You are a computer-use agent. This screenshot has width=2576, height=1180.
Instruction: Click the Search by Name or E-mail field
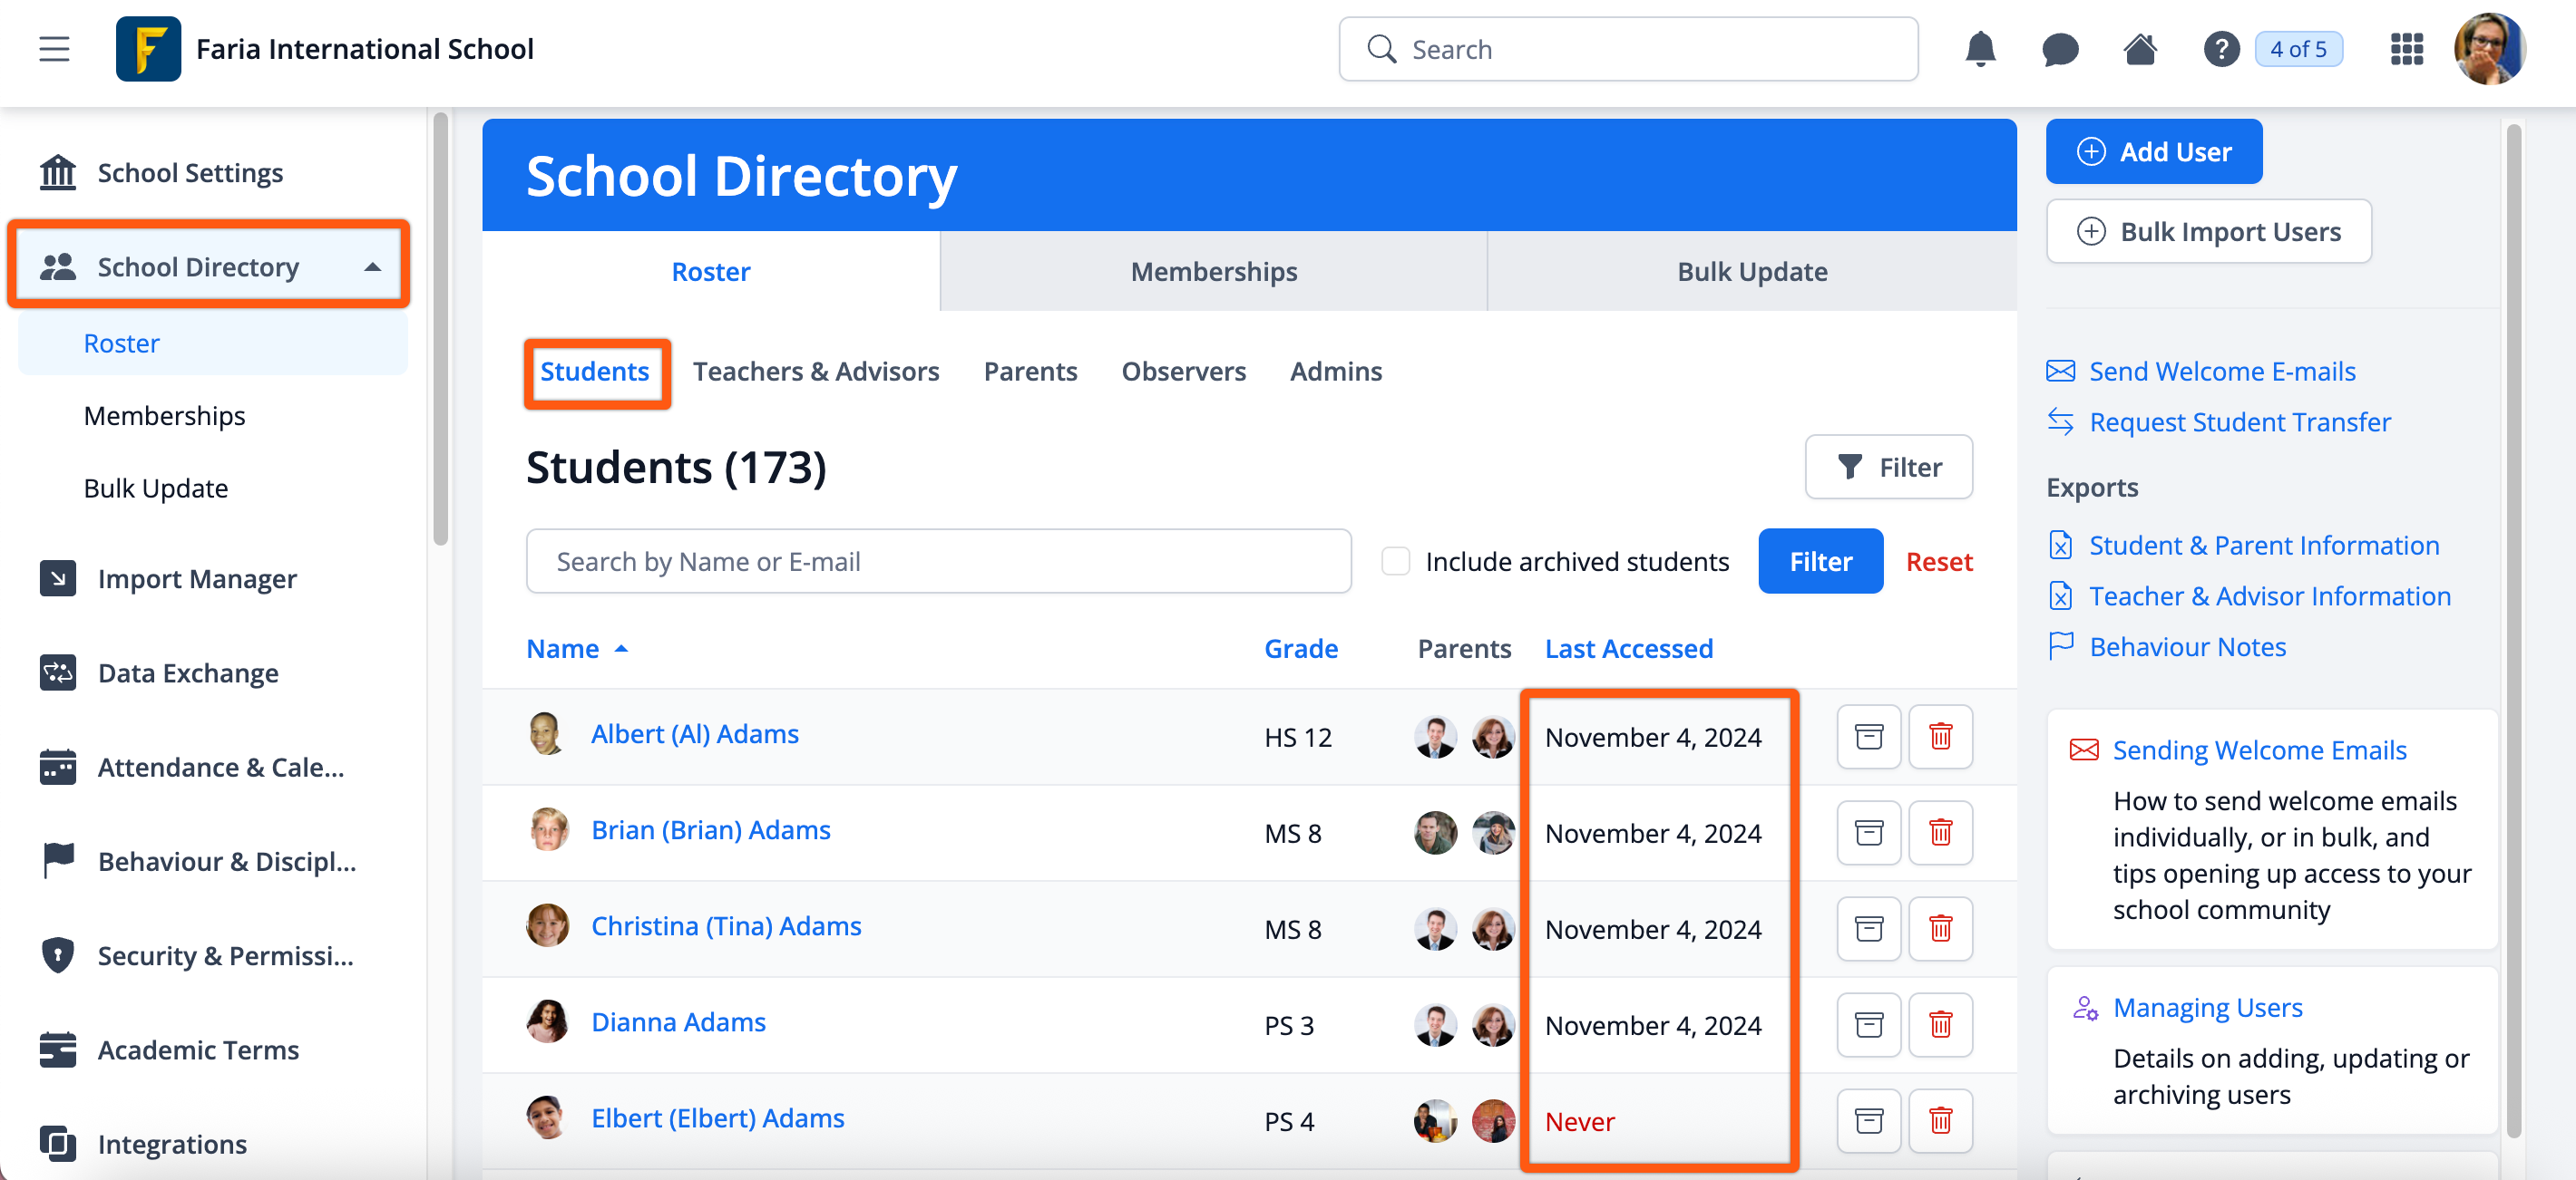point(938,562)
